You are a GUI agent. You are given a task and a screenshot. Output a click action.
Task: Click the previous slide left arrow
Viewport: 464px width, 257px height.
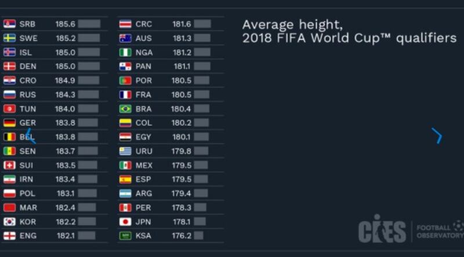pyautogui.click(x=31, y=136)
